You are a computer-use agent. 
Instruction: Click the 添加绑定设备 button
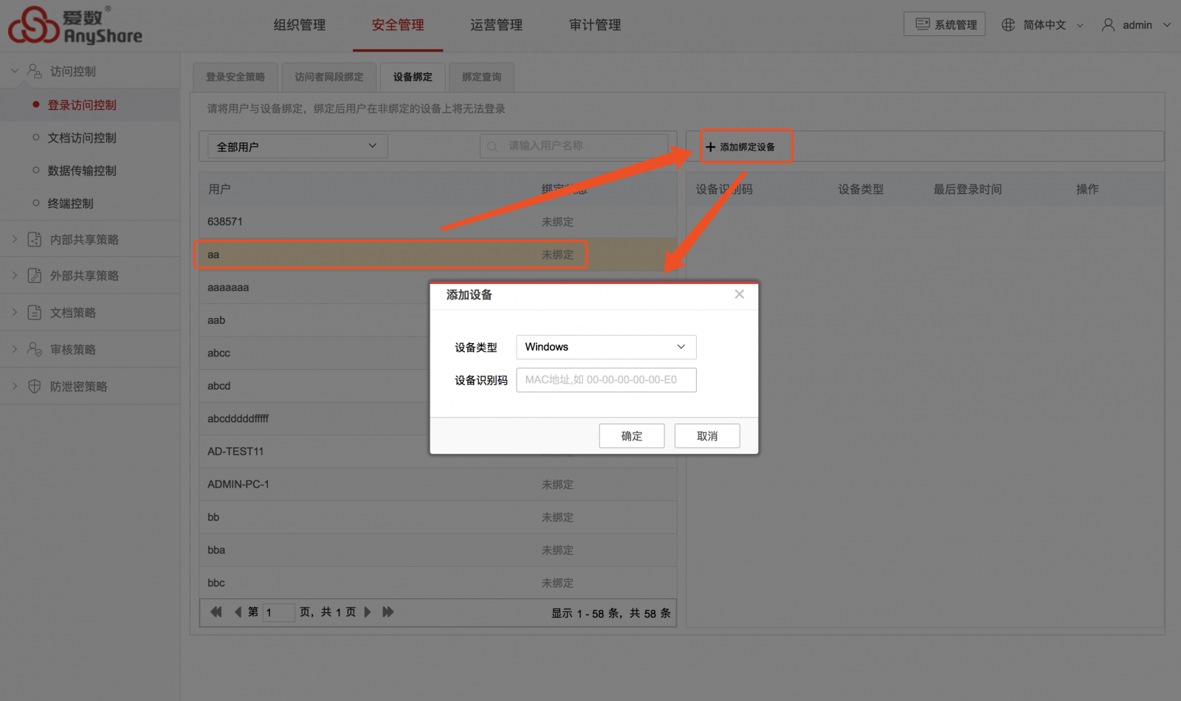pos(740,147)
